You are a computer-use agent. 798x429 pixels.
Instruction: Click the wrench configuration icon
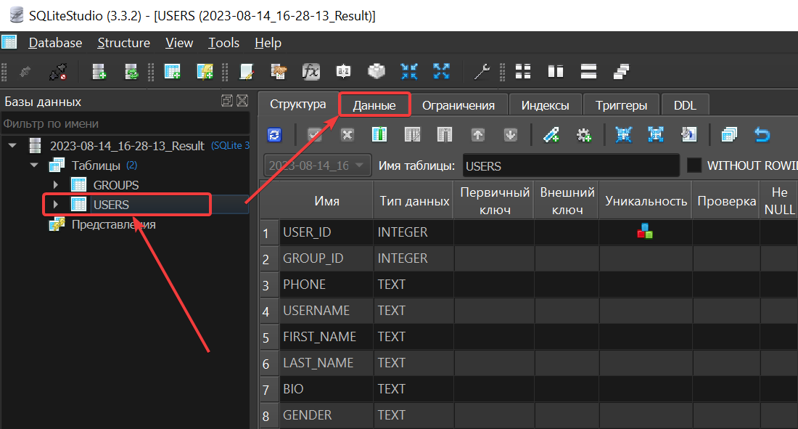click(481, 71)
